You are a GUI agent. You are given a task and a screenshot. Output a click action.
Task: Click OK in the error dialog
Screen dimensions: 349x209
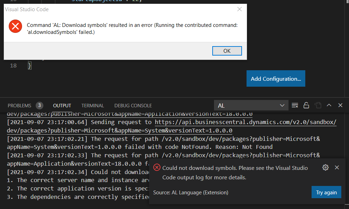pyautogui.click(x=227, y=51)
